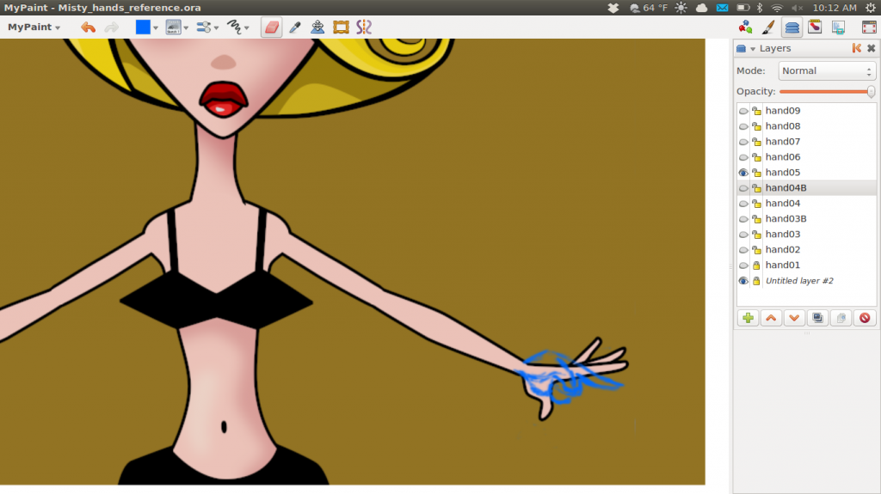Open the Dropbox tray icon
Image resolution: width=881 pixels, height=494 pixels.
(x=613, y=8)
